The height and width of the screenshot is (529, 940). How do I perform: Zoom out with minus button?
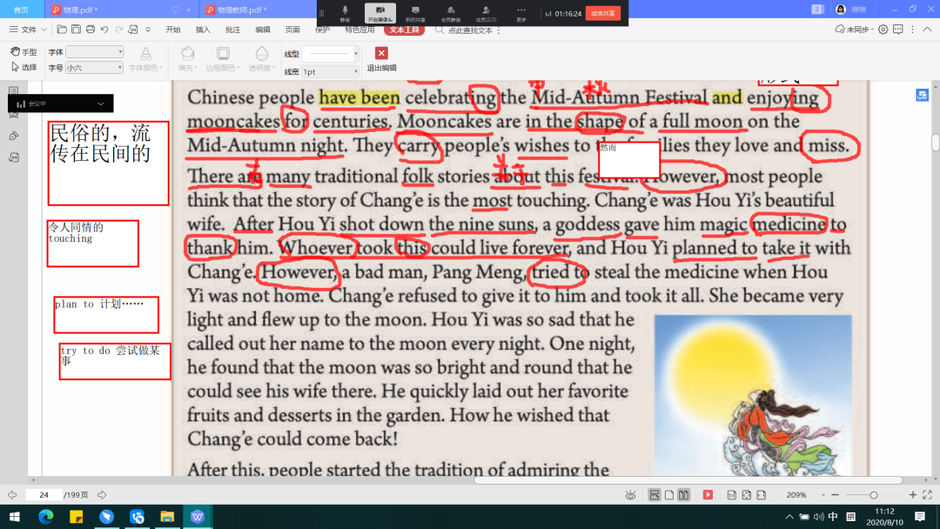coord(835,495)
